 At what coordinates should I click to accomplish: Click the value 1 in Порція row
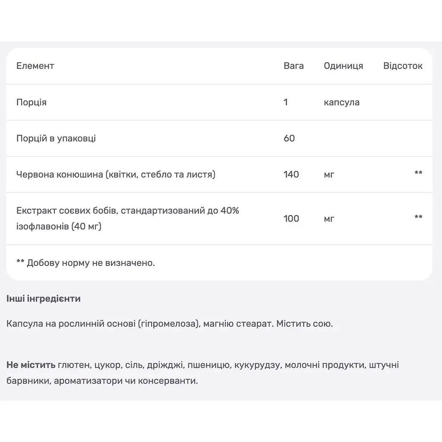pyautogui.click(x=286, y=102)
